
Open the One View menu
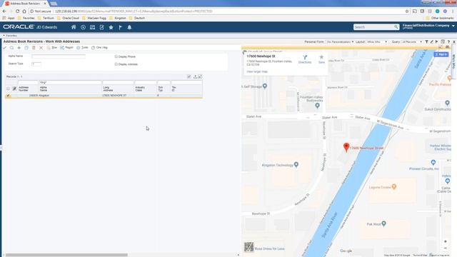tap(99, 48)
